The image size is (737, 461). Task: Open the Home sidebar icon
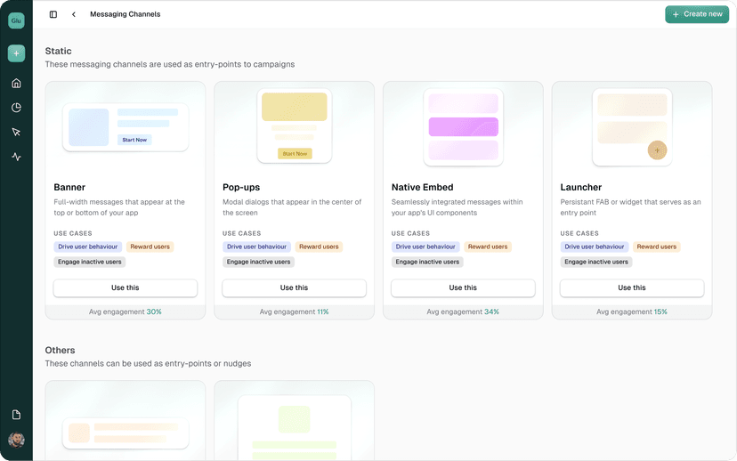coord(16,83)
